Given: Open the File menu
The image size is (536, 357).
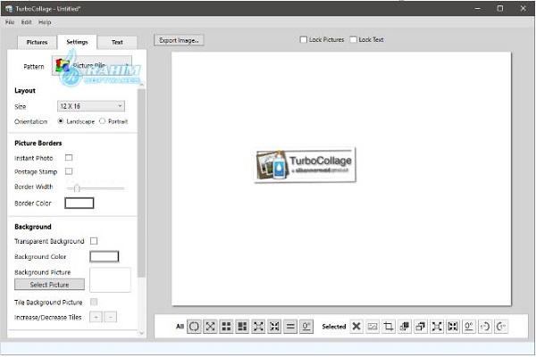Looking at the screenshot, I should click(x=10, y=22).
